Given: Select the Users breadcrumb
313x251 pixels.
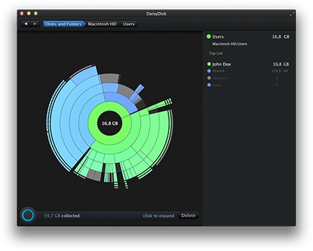Looking at the screenshot, I should pyautogui.click(x=128, y=24).
